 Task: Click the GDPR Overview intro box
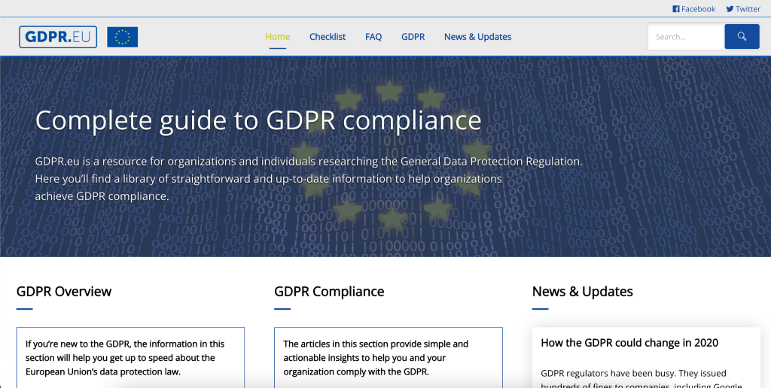point(130,358)
